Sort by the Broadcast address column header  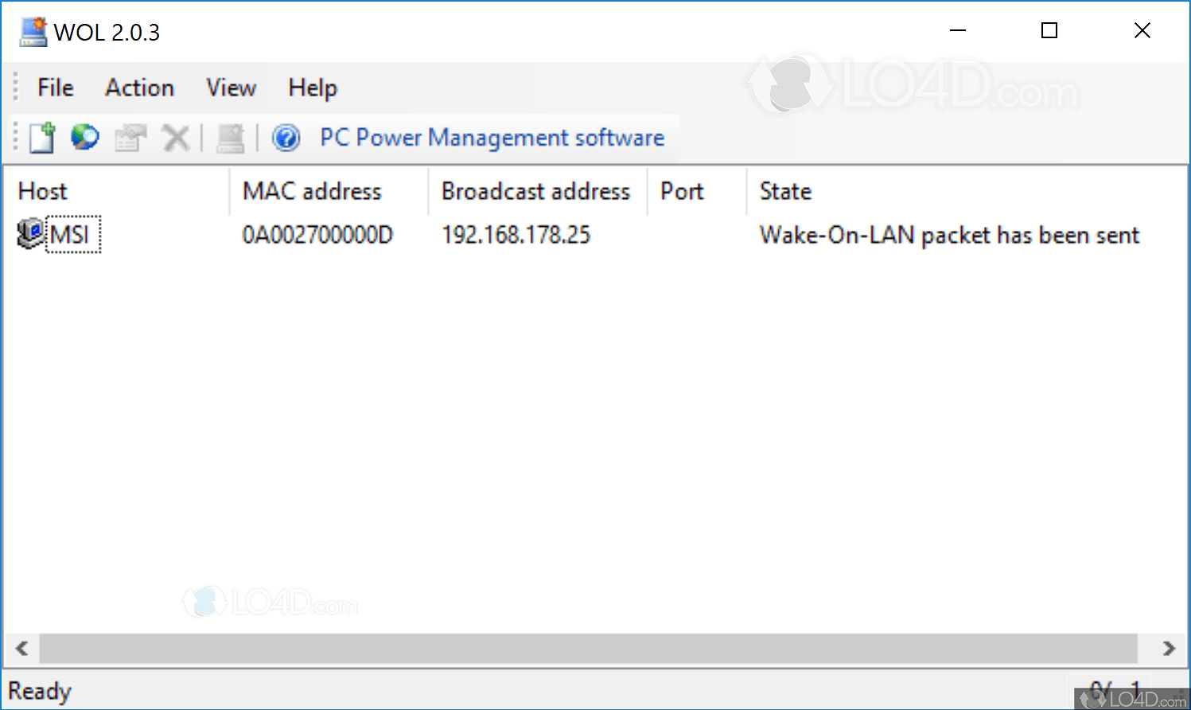click(539, 191)
